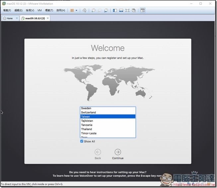217x188 pixels.
Task: Close the macOS 10.12 (2) tab
Action: (x=48, y=18)
